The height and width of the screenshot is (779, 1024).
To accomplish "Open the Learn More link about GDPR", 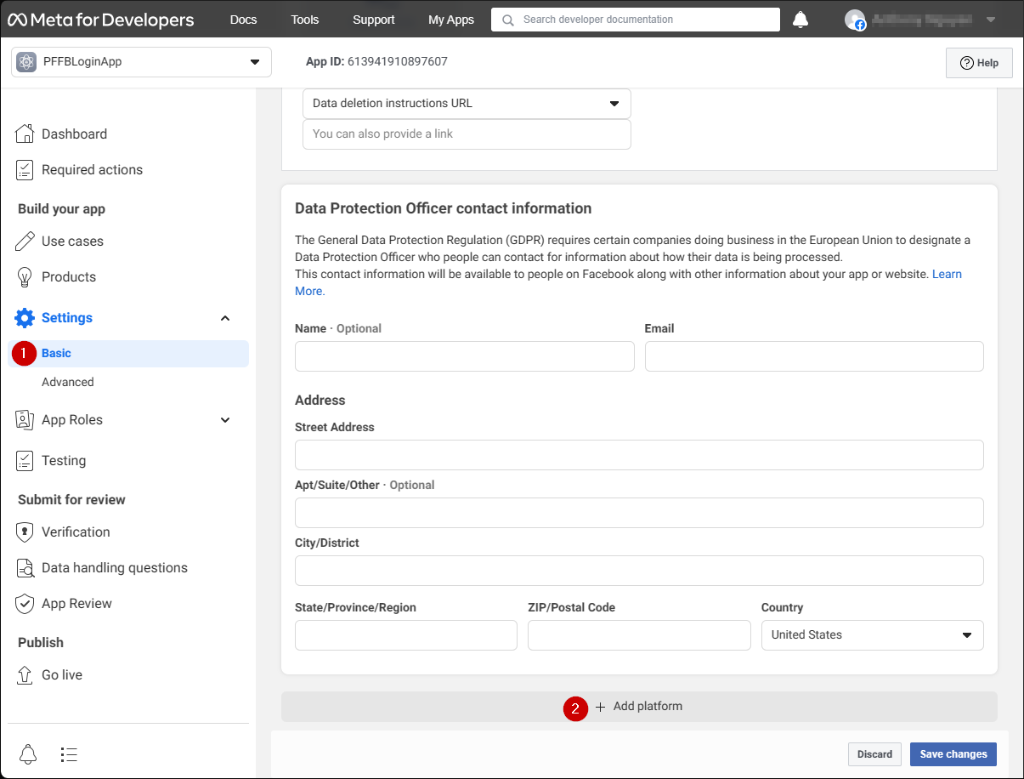I will [x=947, y=273].
